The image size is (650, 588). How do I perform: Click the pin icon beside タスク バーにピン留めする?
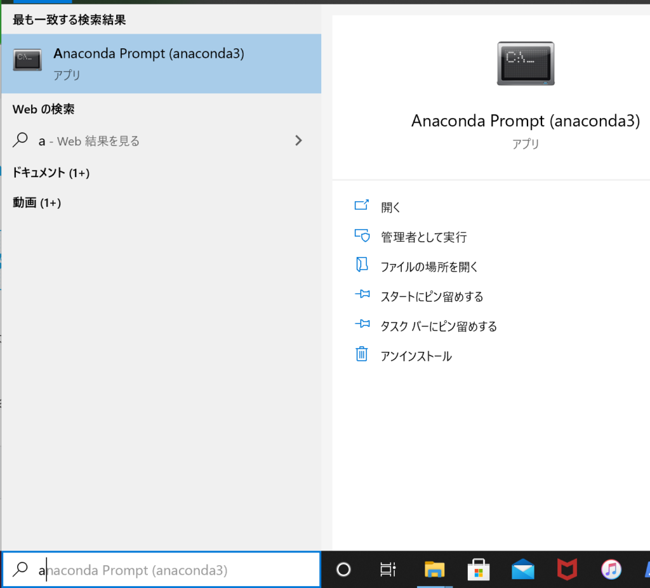(362, 323)
